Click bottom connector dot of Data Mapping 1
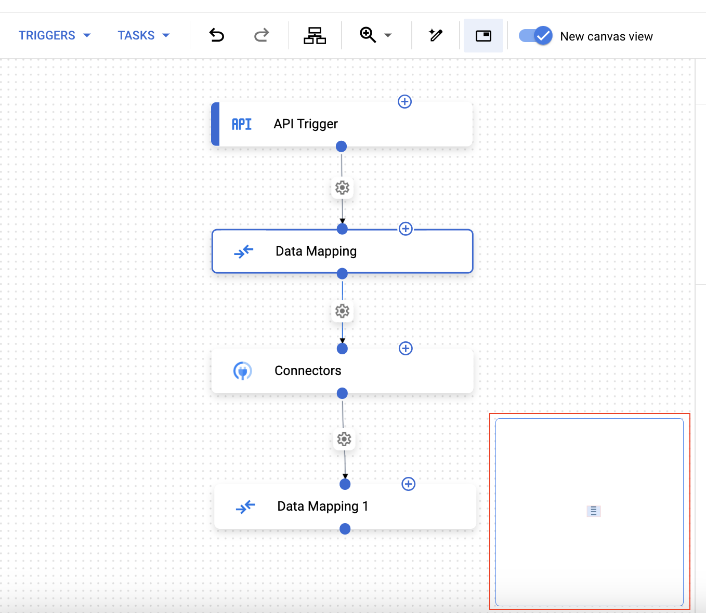Screen dimensions: 706x613 (x=345, y=529)
